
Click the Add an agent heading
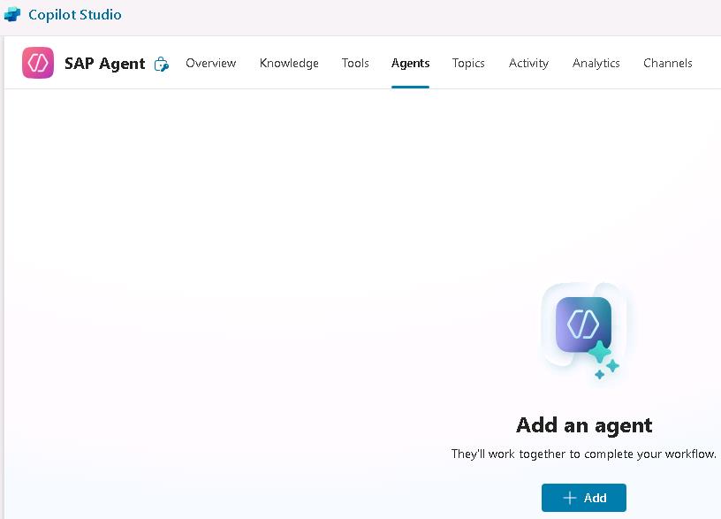point(584,425)
